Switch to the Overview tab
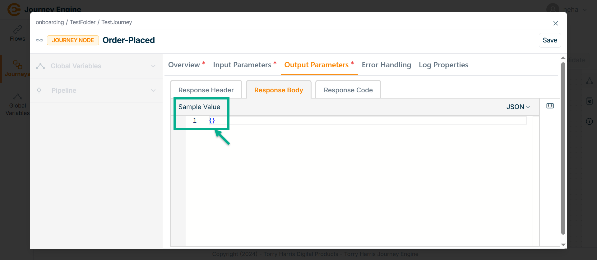 184,65
